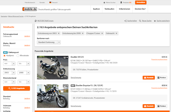The image size is (171, 112).
Task: Click the German flag language icon
Action: 50,2
